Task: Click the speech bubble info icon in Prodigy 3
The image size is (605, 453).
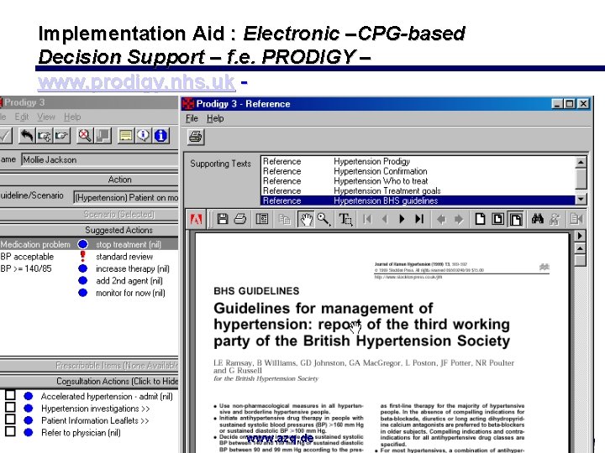Action: 143,136
